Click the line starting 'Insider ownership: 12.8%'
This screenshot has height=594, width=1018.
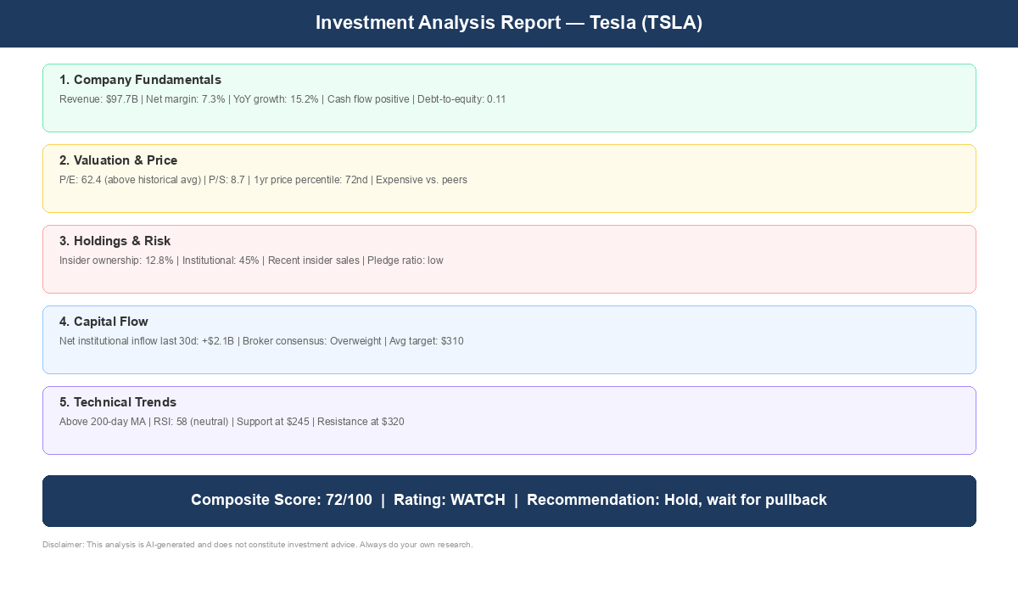pyautogui.click(x=251, y=261)
